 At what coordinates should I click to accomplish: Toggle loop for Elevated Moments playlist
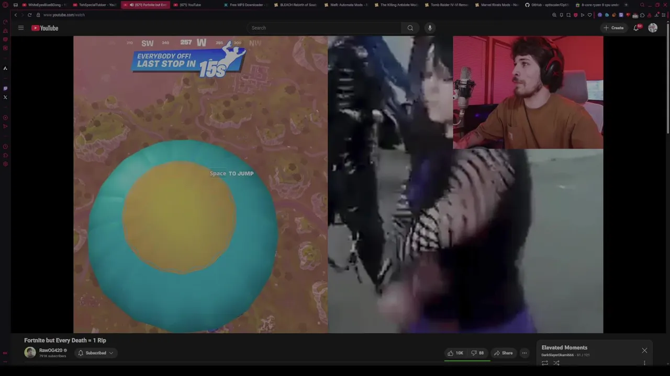pos(545,363)
